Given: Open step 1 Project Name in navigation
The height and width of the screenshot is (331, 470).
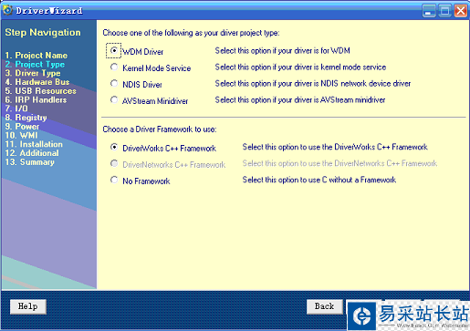Looking at the screenshot, I should (37, 56).
